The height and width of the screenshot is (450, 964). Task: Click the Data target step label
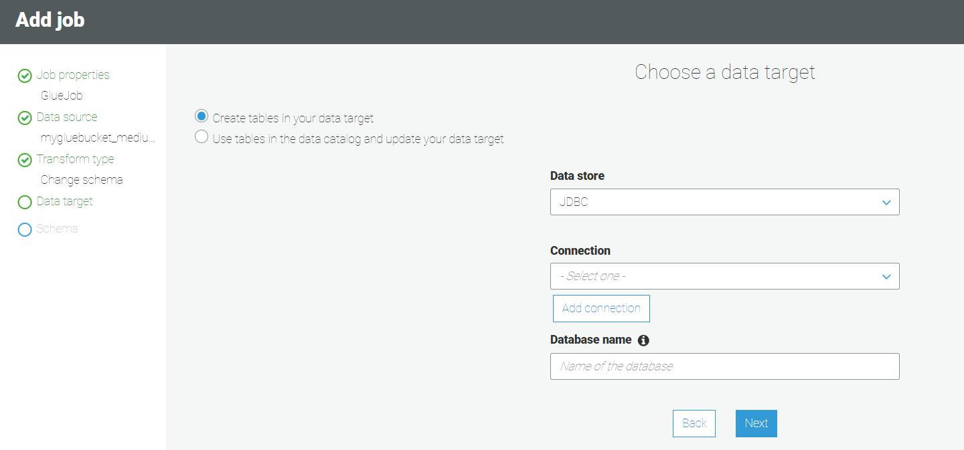65,201
